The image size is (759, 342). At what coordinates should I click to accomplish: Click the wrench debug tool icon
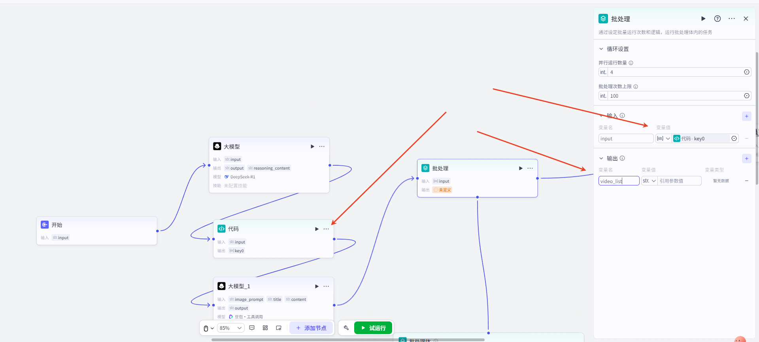pyautogui.click(x=346, y=328)
